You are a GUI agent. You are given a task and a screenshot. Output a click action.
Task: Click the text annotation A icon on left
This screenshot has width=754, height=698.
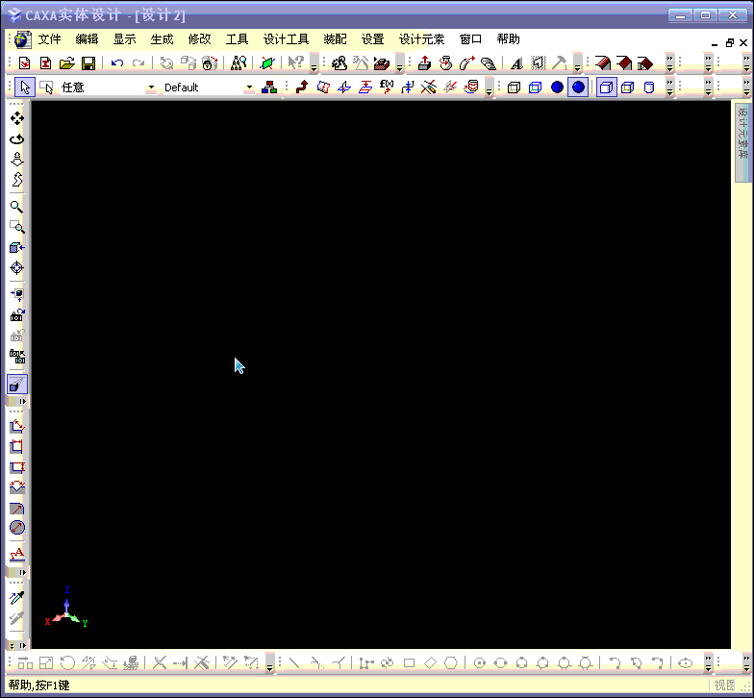pyautogui.click(x=17, y=554)
